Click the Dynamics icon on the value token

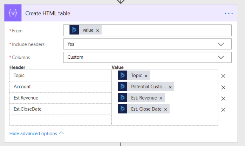(74, 30)
